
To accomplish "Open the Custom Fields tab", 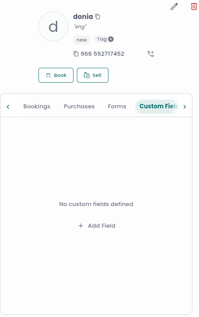I will (159, 107).
